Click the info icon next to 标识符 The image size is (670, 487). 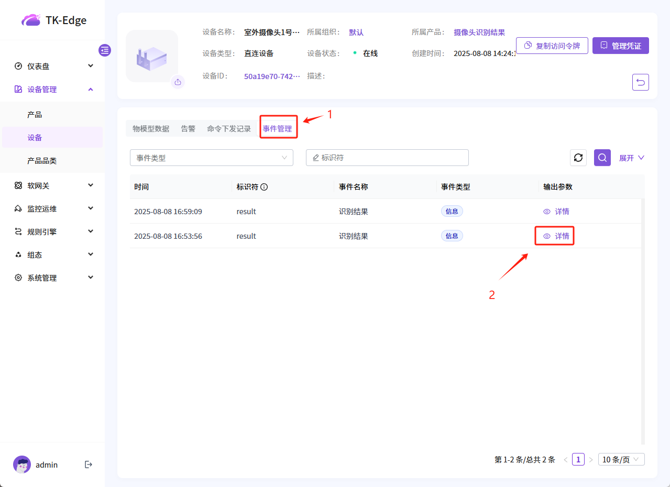tap(264, 187)
